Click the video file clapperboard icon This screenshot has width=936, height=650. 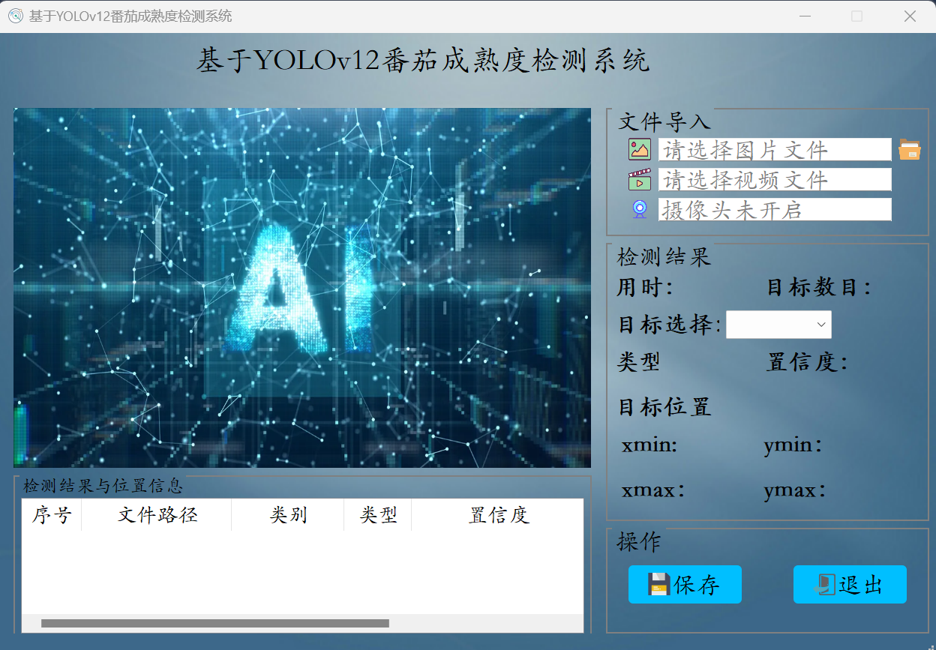click(640, 179)
